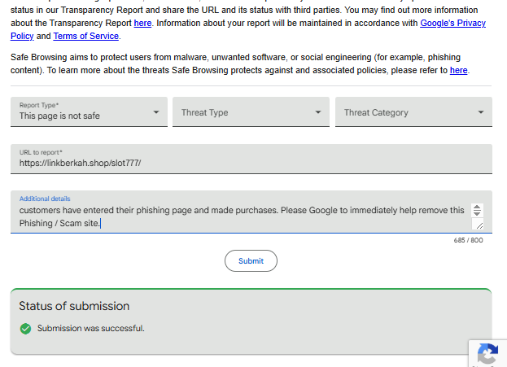Click the Status of submission heading

click(74, 306)
